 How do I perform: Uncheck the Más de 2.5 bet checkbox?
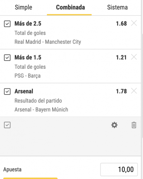[x=7, y=24]
